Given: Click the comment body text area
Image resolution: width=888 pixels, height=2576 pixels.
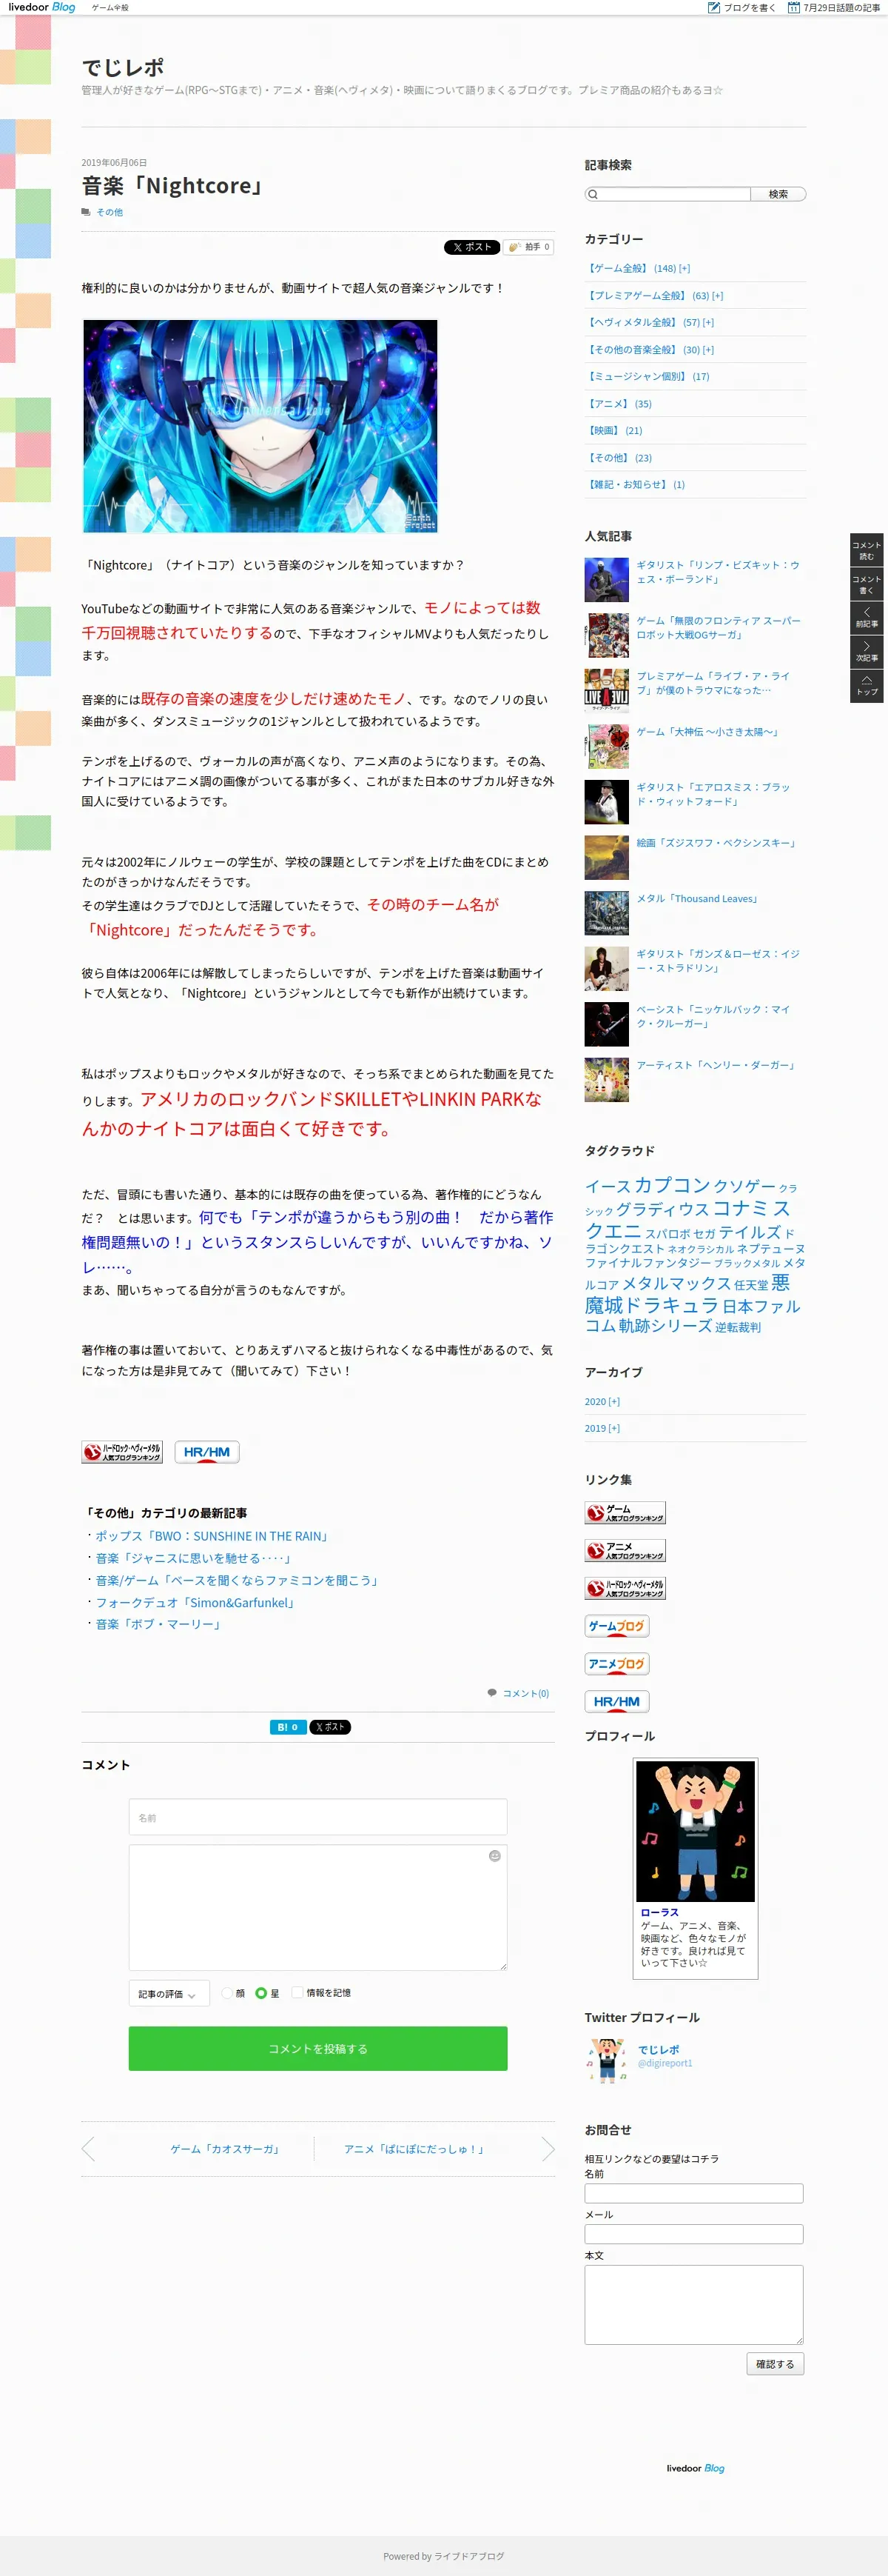Looking at the screenshot, I should click(x=317, y=1907).
